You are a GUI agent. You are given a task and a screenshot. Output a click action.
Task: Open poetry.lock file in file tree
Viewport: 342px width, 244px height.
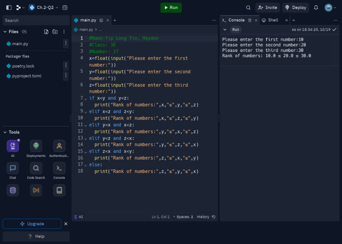click(23, 66)
